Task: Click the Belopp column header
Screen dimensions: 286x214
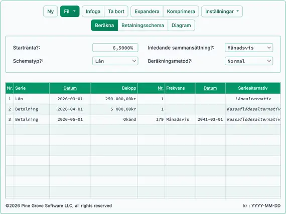Action: (x=114, y=88)
